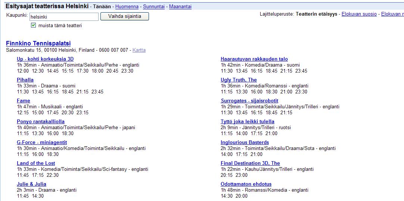Open 'Land of the Lost' movie link

click(36, 163)
